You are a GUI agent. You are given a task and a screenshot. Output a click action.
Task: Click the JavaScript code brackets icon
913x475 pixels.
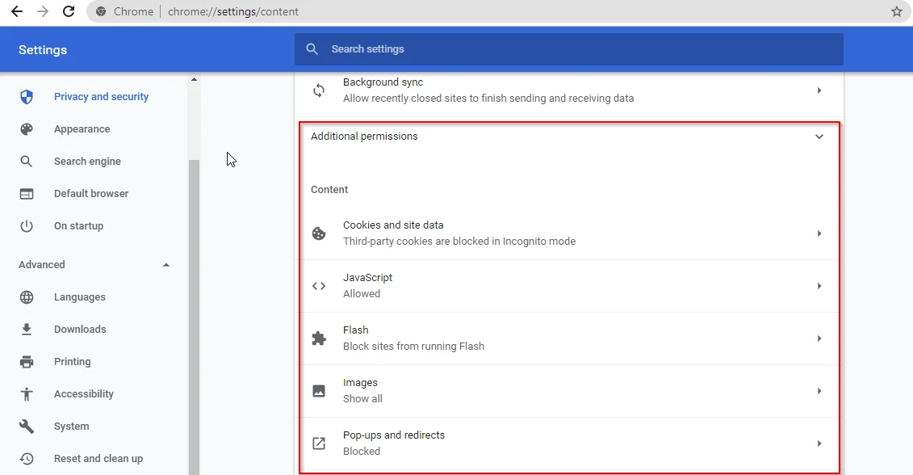(319, 286)
